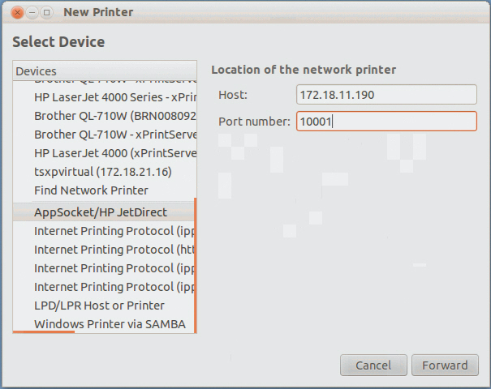Minimize the New Printer dialog

pyautogui.click(x=32, y=12)
